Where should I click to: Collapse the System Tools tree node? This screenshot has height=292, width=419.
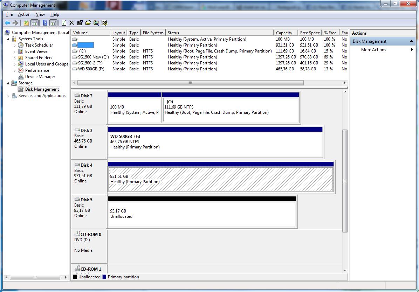point(8,39)
